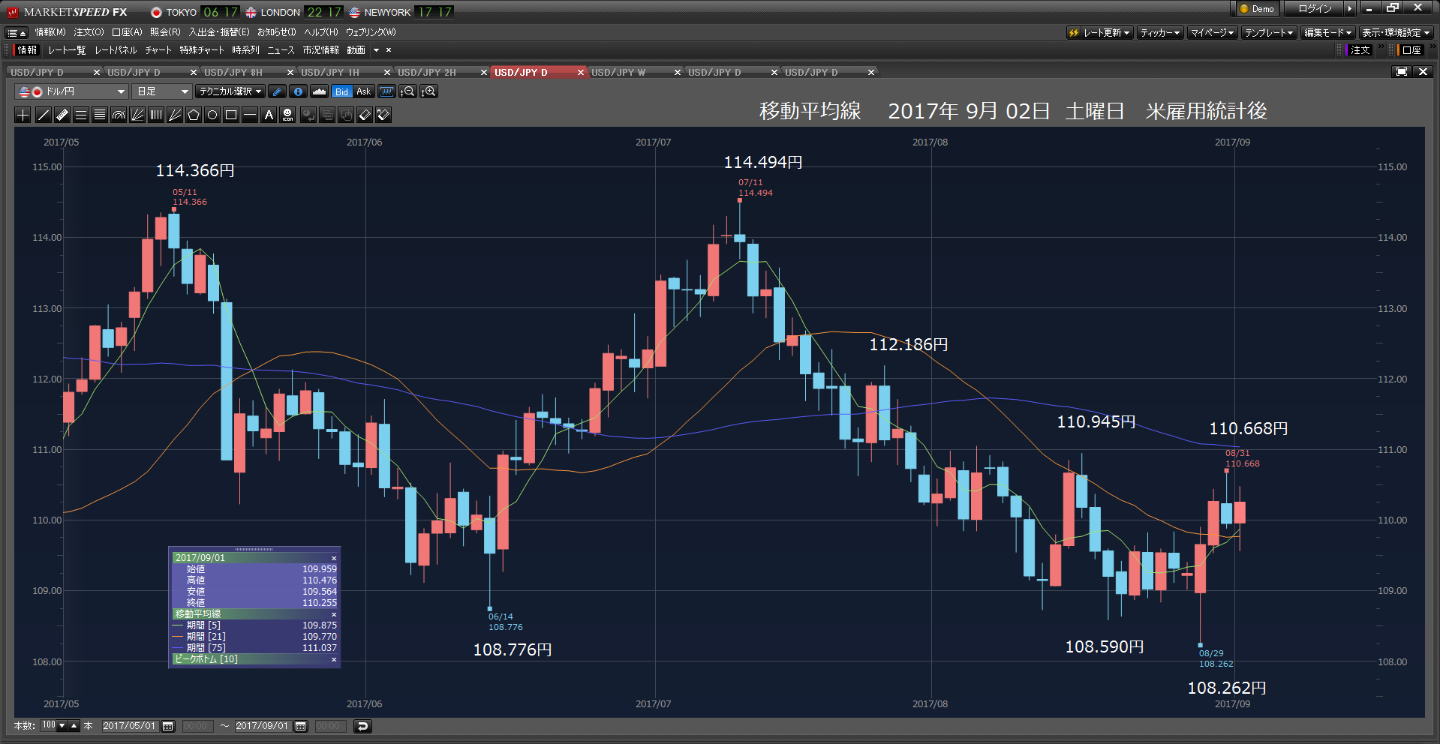Increase the 本数 bar count with the up arrow
This screenshot has width=1440, height=744.
point(74,726)
